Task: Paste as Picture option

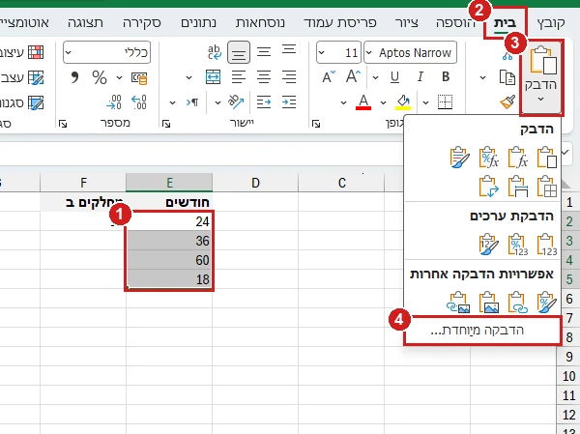Action: (488, 303)
